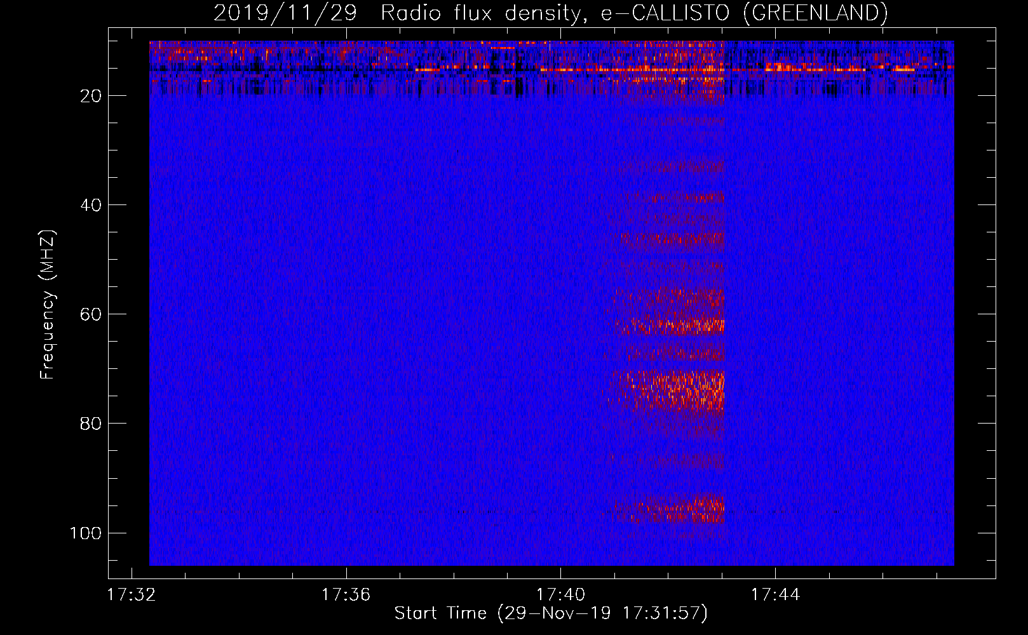Image resolution: width=1028 pixels, height=635 pixels.
Task: Select the 80 MHz frequency tick label
Action: (91, 424)
